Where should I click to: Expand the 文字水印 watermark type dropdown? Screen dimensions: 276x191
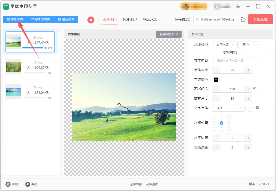click(x=225, y=45)
